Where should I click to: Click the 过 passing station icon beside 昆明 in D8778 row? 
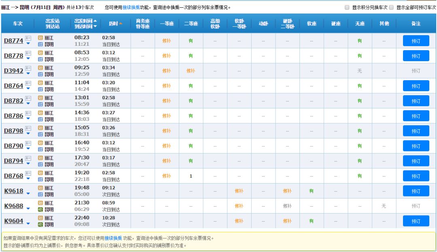point(40,58)
